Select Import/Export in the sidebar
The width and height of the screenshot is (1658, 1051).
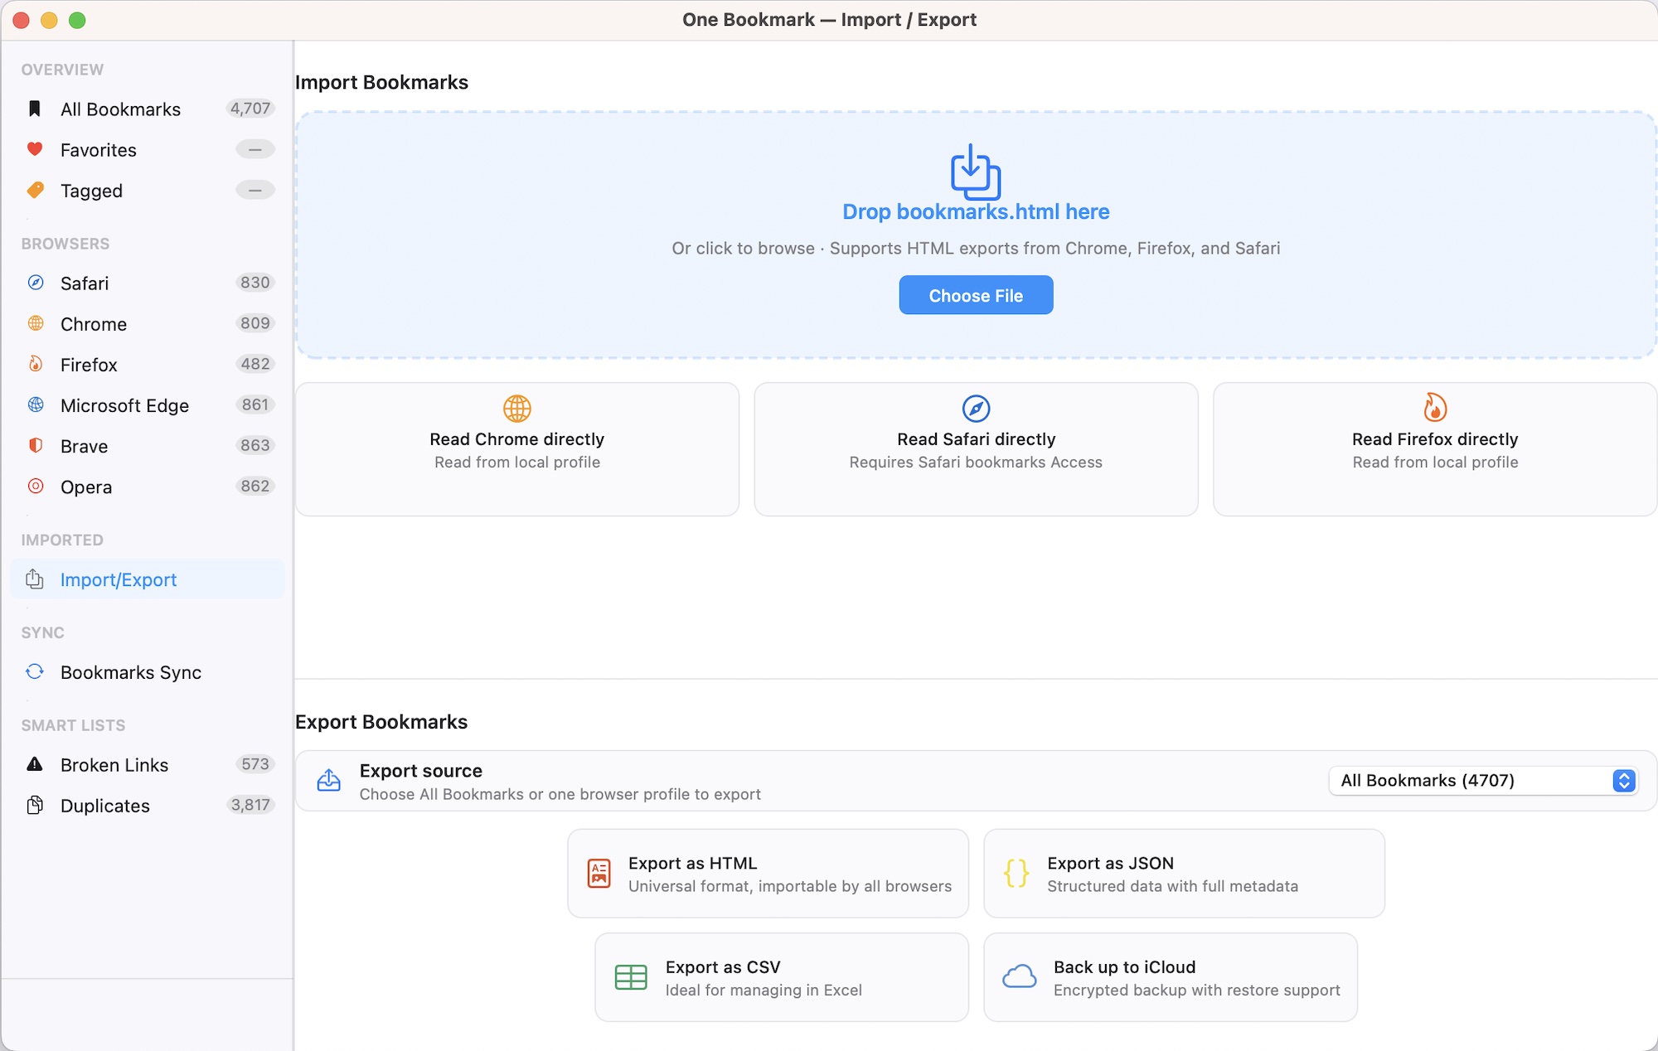(148, 579)
